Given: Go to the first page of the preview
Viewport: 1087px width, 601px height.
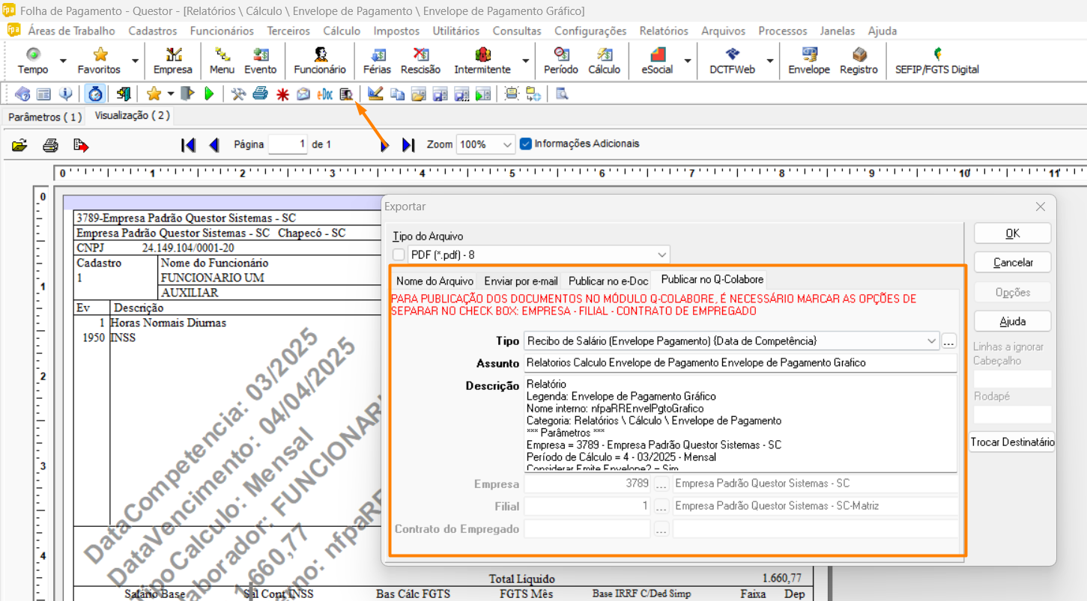Looking at the screenshot, I should [188, 144].
